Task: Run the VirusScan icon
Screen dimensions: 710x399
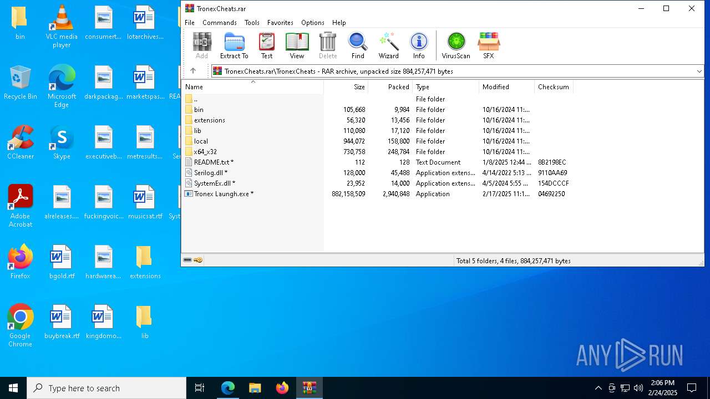Action: [x=456, y=45]
